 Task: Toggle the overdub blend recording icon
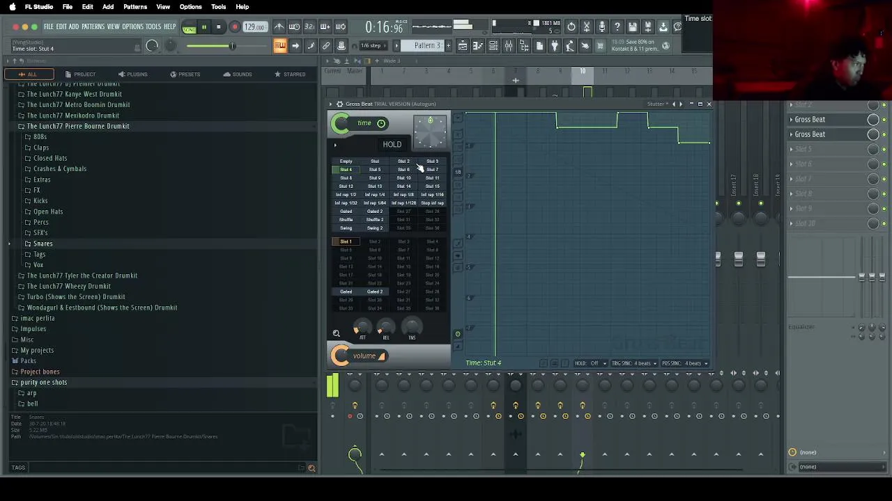[x=325, y=26]
